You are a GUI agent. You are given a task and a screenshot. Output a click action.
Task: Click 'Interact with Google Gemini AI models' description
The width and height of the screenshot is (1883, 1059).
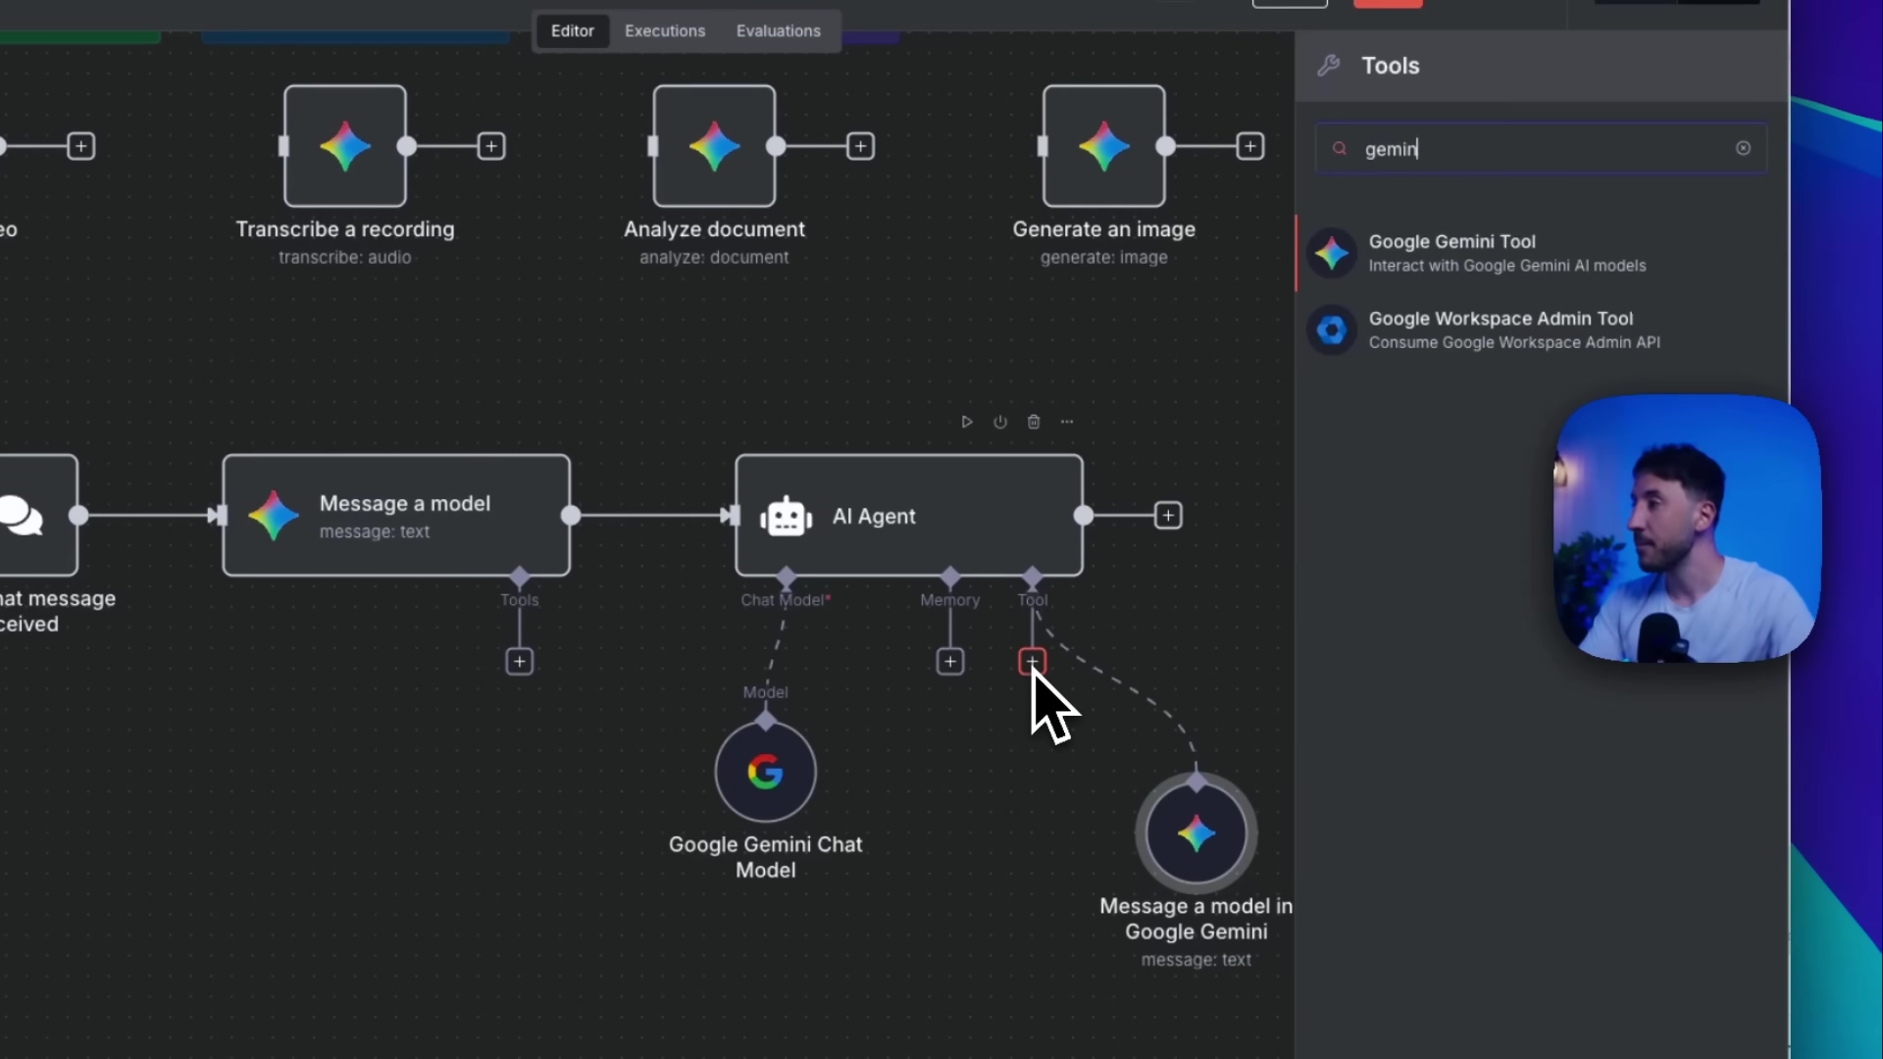tap(1507, 266)
